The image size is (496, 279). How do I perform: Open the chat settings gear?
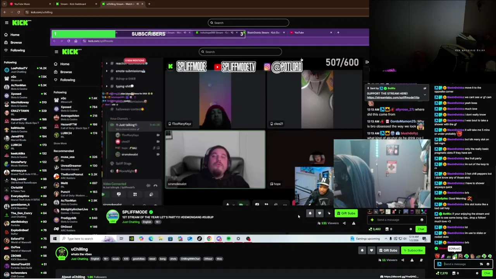(x=477, y=273)
